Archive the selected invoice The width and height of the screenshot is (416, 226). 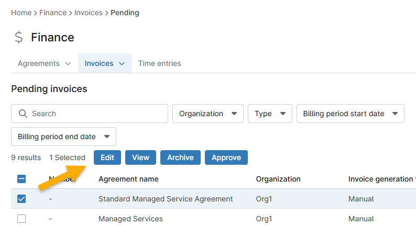coord(180,157)
